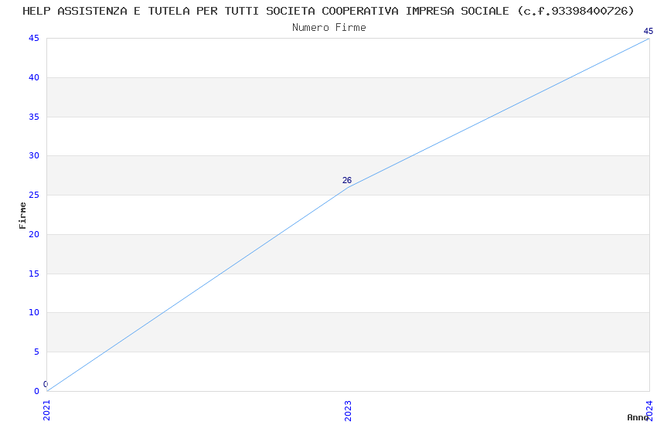Image resolution: width=657 pixels, height=425 pixels.
Task: Select the 2023 x-axis tick label
Action: pyautogui.click(x=348, y=410)
